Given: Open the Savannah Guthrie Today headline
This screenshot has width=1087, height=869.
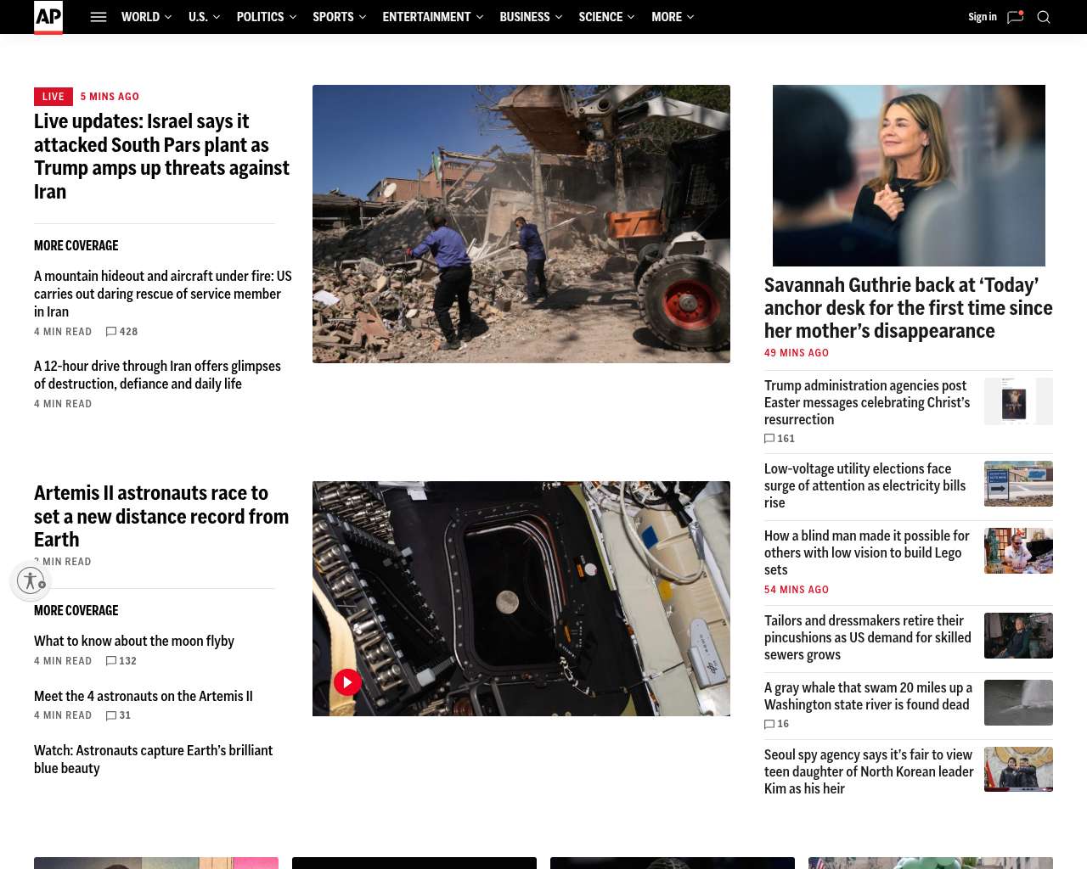Looking at the screenshot, I should point(908,308).
